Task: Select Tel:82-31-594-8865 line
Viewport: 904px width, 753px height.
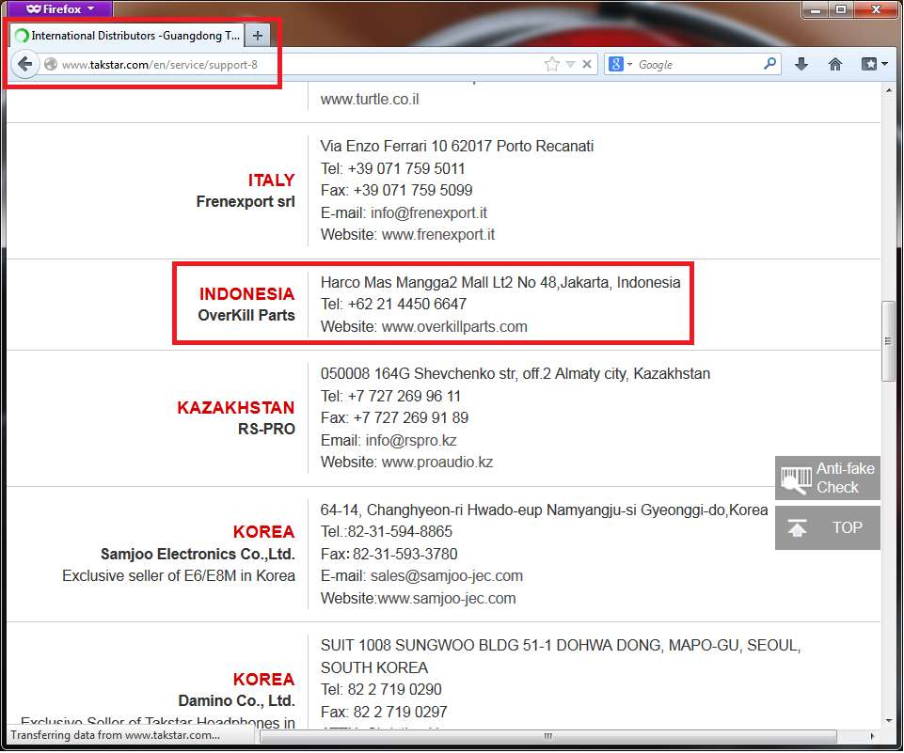Action: click(387, 531)
